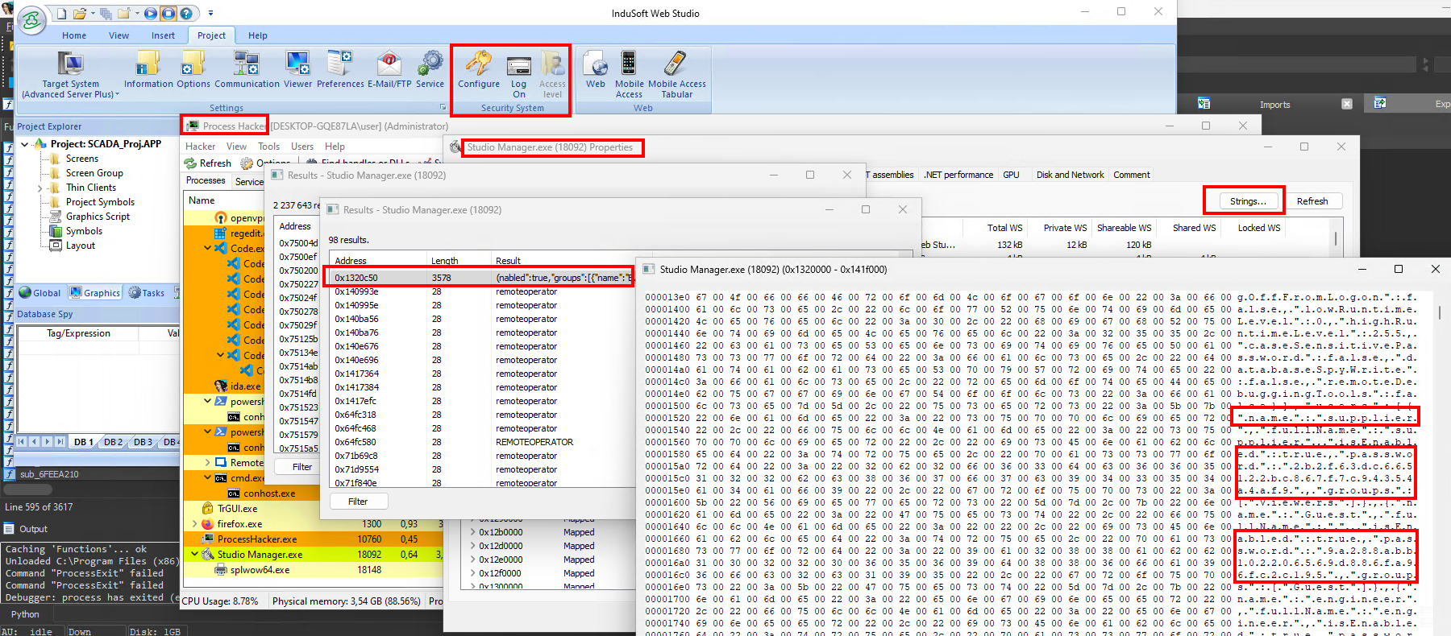1451x636 pixels.
Task: Collapse the Project SCADA_Proj.APP tree node
Action: click(25, 144)
